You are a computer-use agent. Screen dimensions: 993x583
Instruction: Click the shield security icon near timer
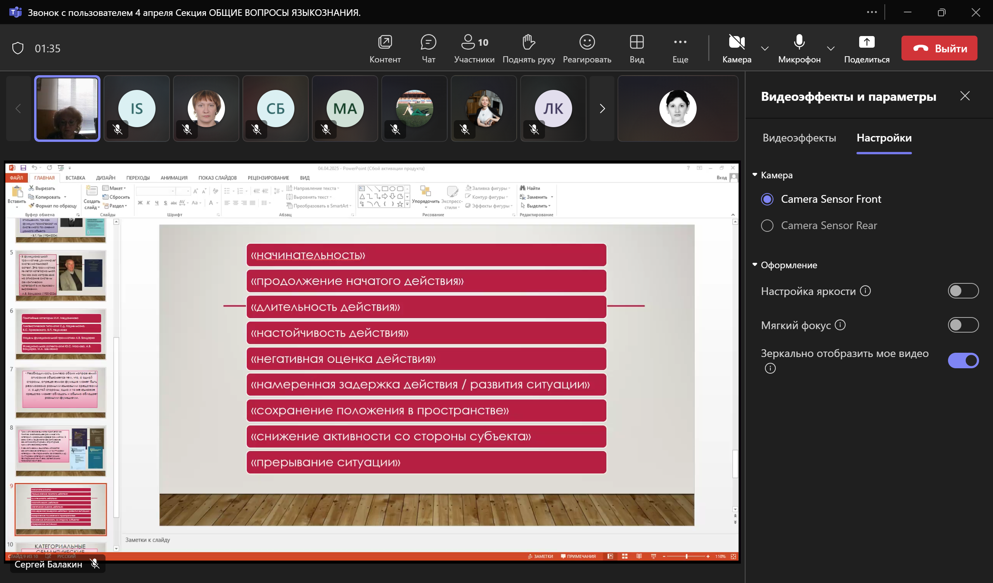pos(18,48)
